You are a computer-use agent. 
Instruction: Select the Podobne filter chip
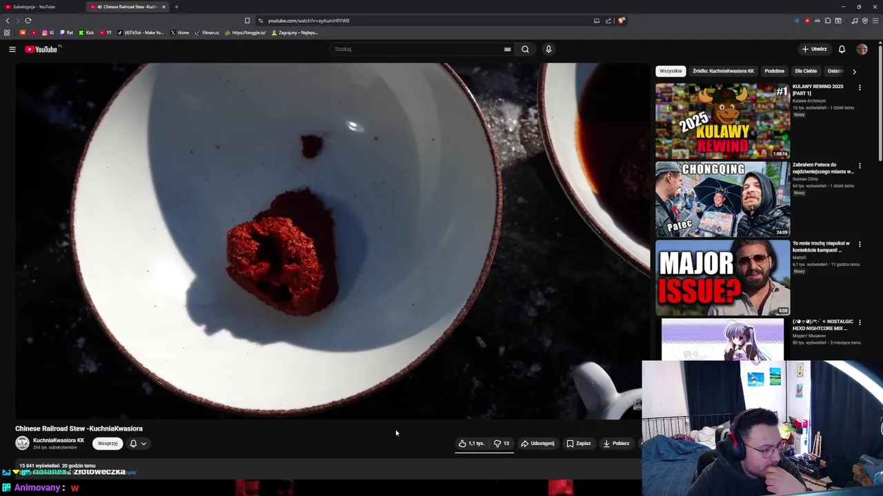774,71
